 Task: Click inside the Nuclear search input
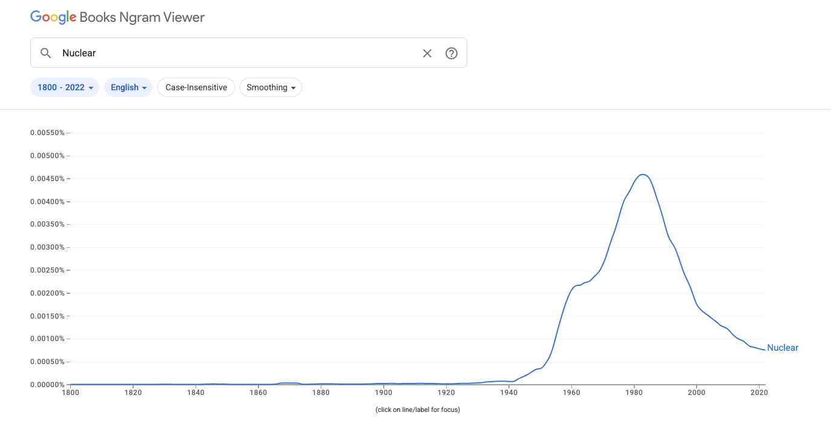point(236,53)
